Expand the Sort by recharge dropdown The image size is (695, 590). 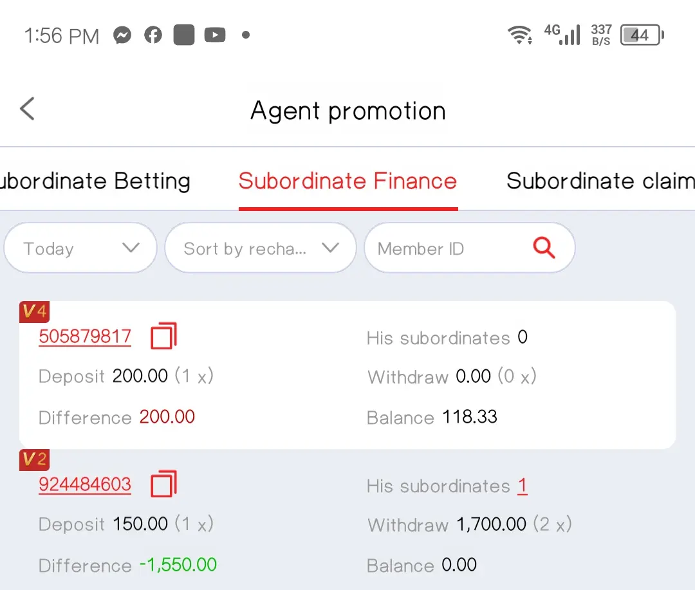261,248
